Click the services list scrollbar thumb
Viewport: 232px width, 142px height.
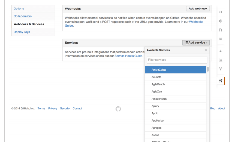pyautogui.click(x=208, y=69)
